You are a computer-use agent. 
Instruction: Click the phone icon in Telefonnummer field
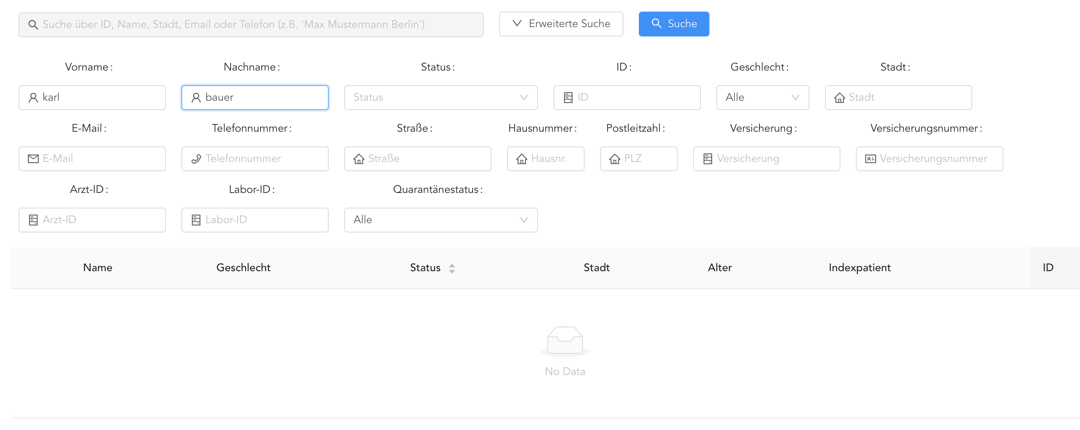pyautogui.click(x=196, y=159)
